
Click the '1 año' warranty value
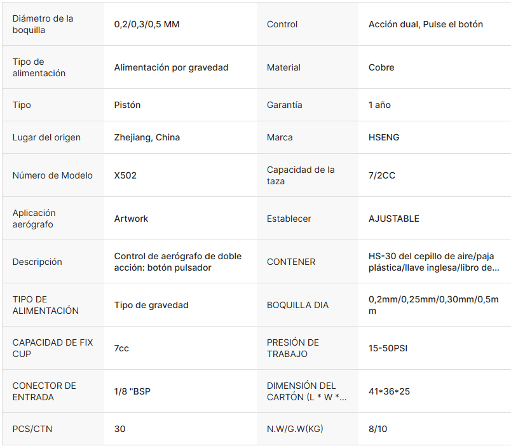point(379,105)
